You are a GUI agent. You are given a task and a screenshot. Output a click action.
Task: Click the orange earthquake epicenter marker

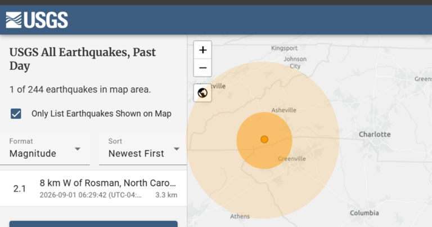(264, 139)
